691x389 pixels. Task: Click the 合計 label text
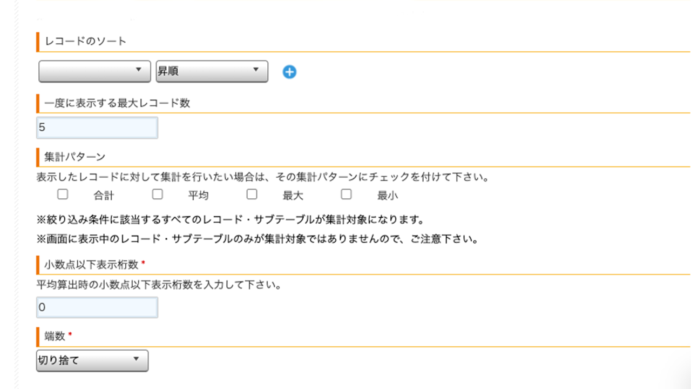pyautogui.click(x=104, y=196)
